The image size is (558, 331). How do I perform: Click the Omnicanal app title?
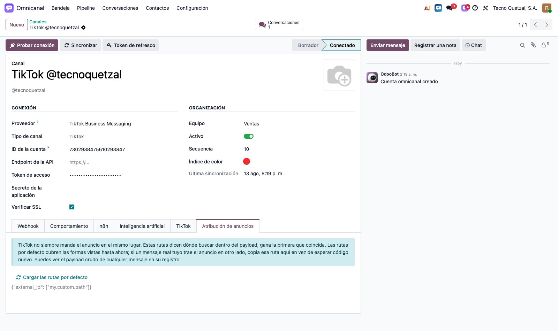pyautogui.click(x=30, y=8)
